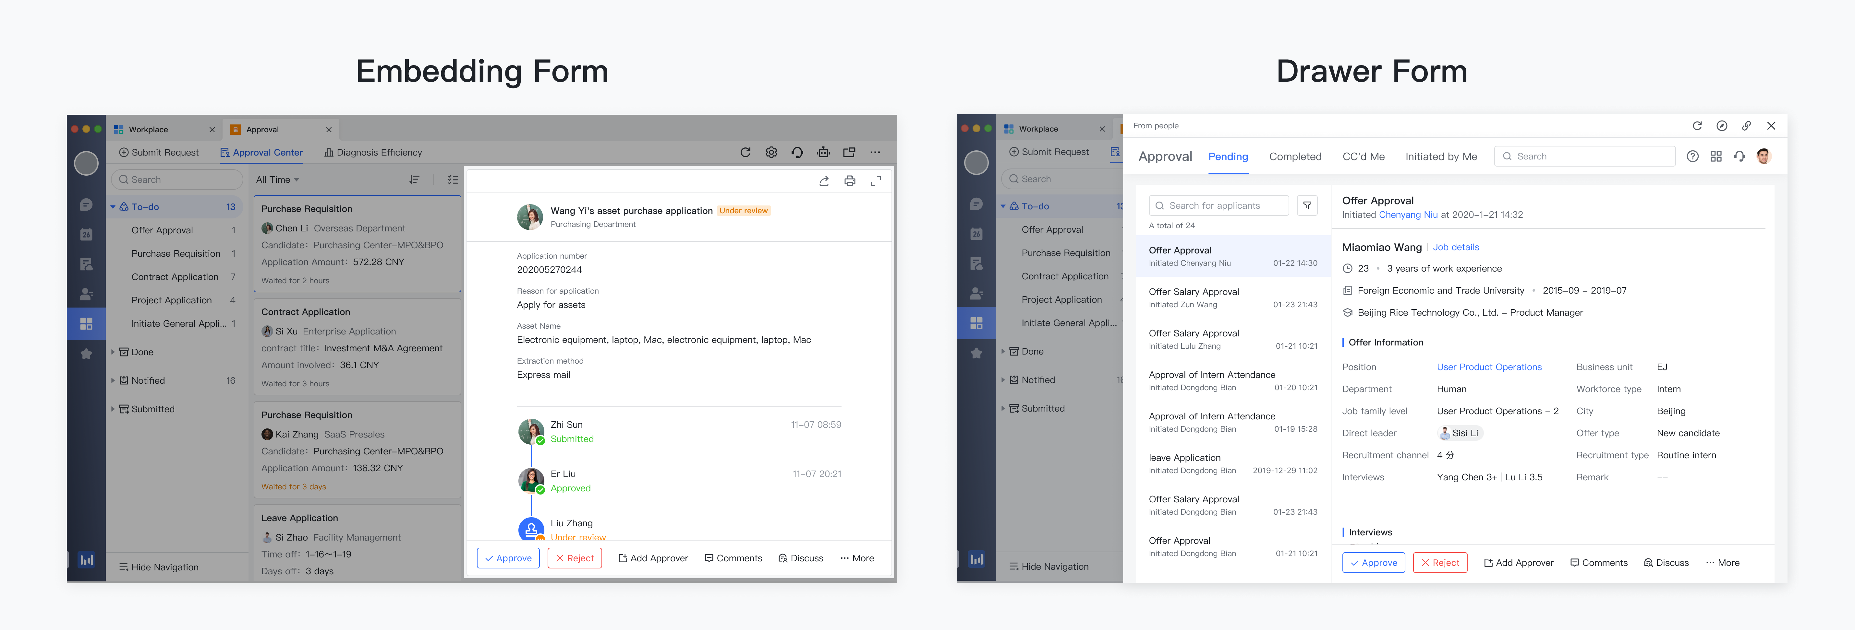Click grid apps icon in drawer navigation
Image resolution: width=1855 pixels, height=630 pixels.
[1716, 157]
